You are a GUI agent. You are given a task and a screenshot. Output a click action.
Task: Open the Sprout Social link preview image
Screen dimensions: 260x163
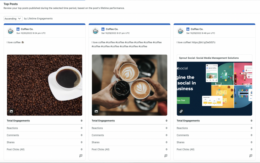tap(214, 89)
